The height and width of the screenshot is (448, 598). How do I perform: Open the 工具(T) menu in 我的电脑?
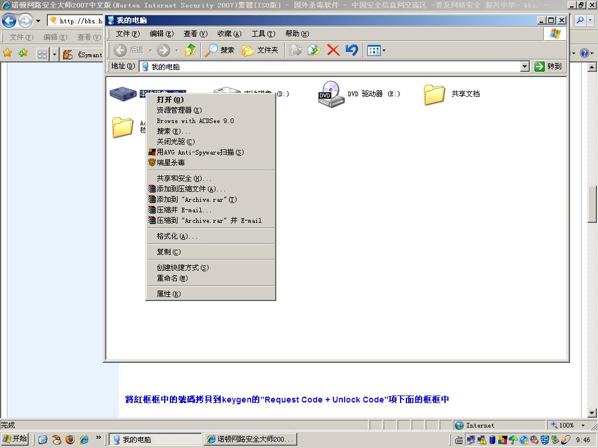coord(263,33)
